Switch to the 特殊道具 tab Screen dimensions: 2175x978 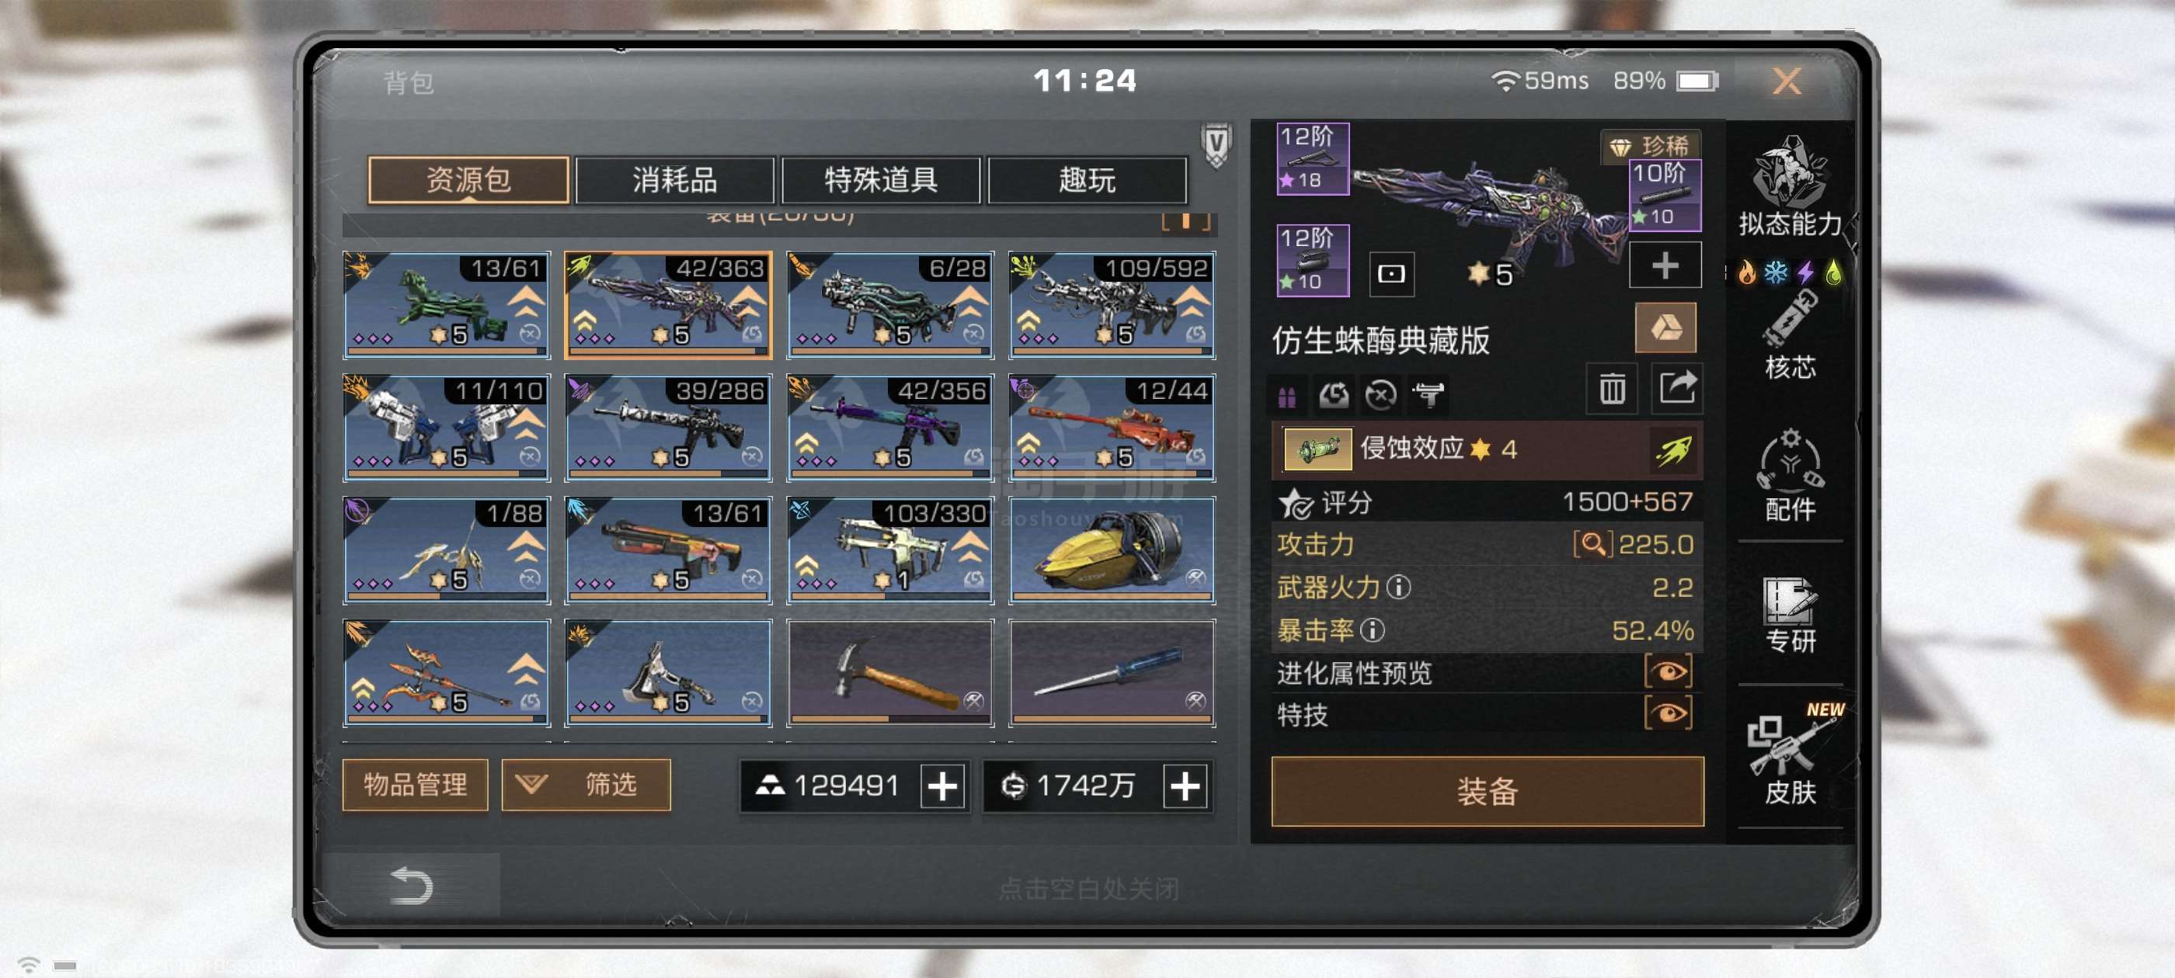tap(881, 180)
